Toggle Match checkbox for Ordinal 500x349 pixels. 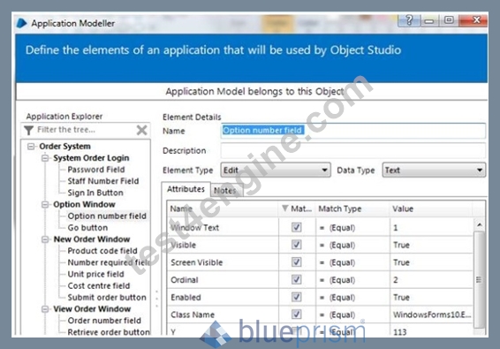coord(296,280)
